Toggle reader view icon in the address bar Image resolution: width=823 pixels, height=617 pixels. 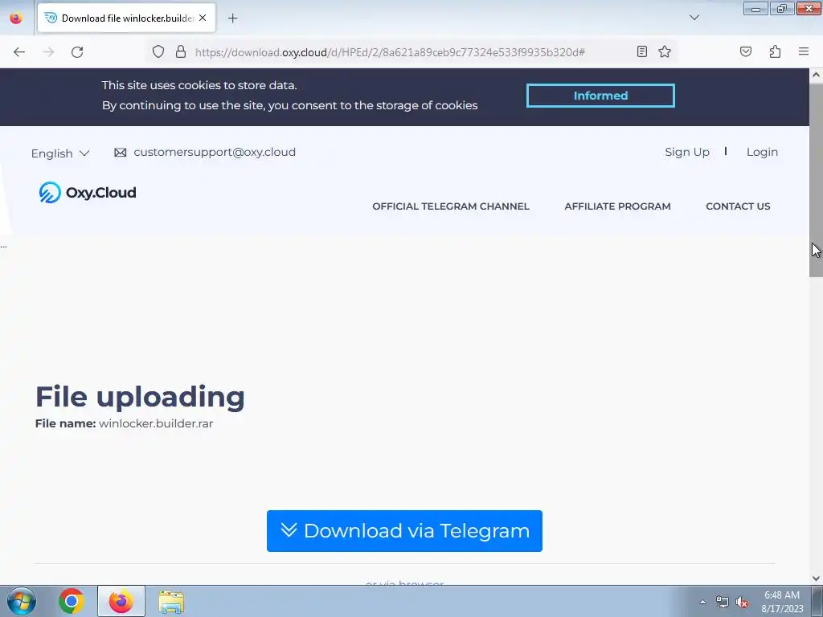(x=641, y=51)
